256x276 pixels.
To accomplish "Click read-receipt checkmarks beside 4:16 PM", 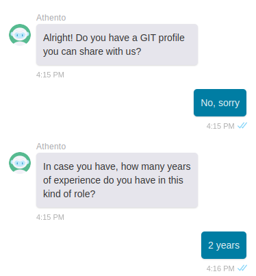I will (x=242, y=268).
